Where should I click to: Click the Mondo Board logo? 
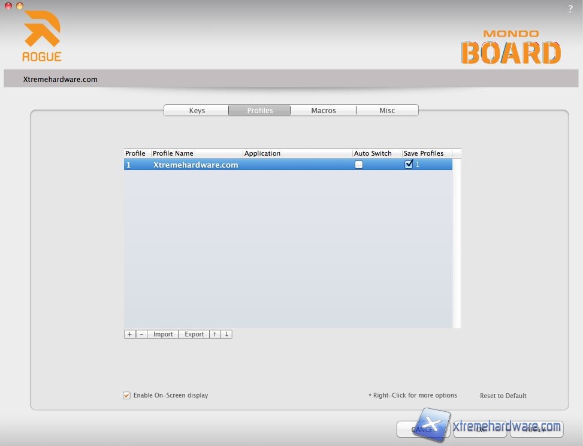point(510,47)
